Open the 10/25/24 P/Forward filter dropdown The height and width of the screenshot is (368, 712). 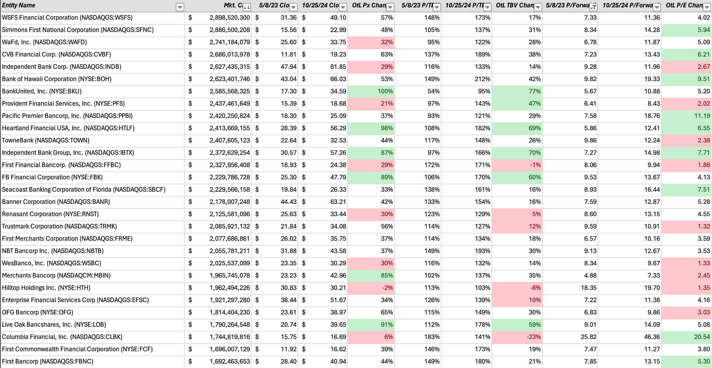point(657,7)
